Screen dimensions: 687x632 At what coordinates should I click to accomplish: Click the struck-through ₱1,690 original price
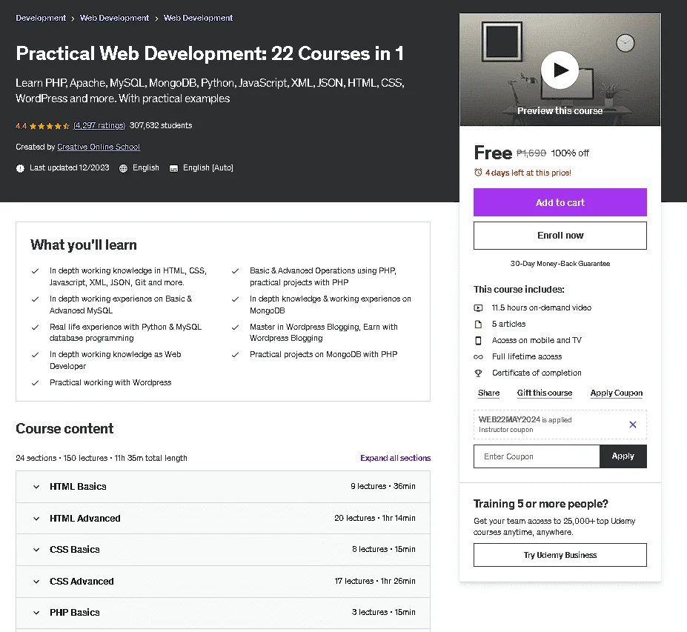pyautogui.click(x=531, y=153)
